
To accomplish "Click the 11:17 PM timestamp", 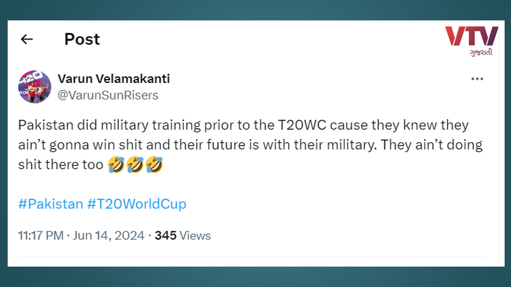I will (x=41, y=235).
